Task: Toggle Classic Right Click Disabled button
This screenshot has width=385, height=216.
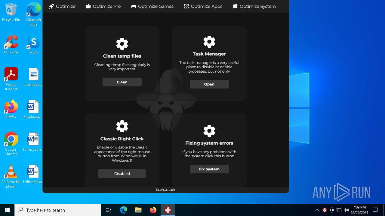Action: (122, 173)
